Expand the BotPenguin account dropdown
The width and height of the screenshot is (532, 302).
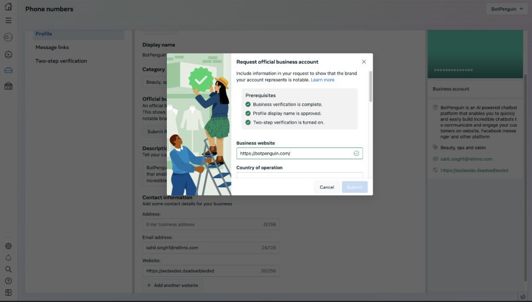pos(506,9)
